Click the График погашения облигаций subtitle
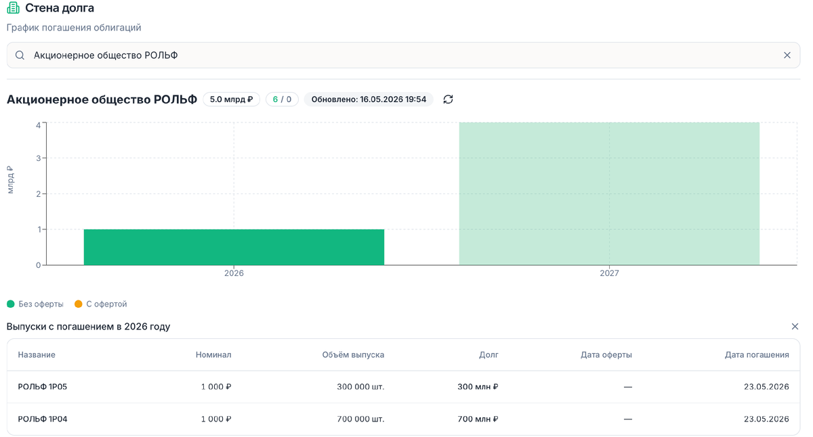 [x=74, y=28]
